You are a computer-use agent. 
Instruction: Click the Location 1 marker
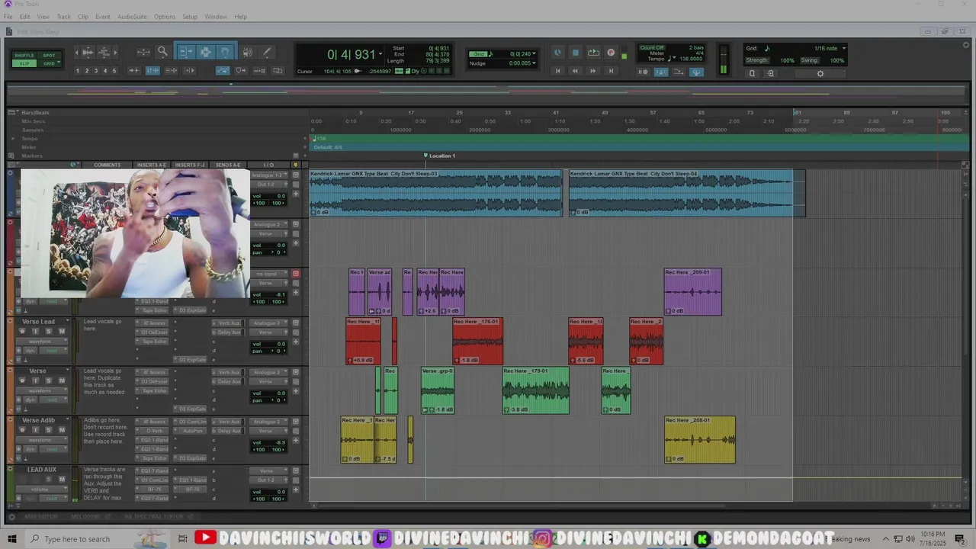(x=440, y=156)
